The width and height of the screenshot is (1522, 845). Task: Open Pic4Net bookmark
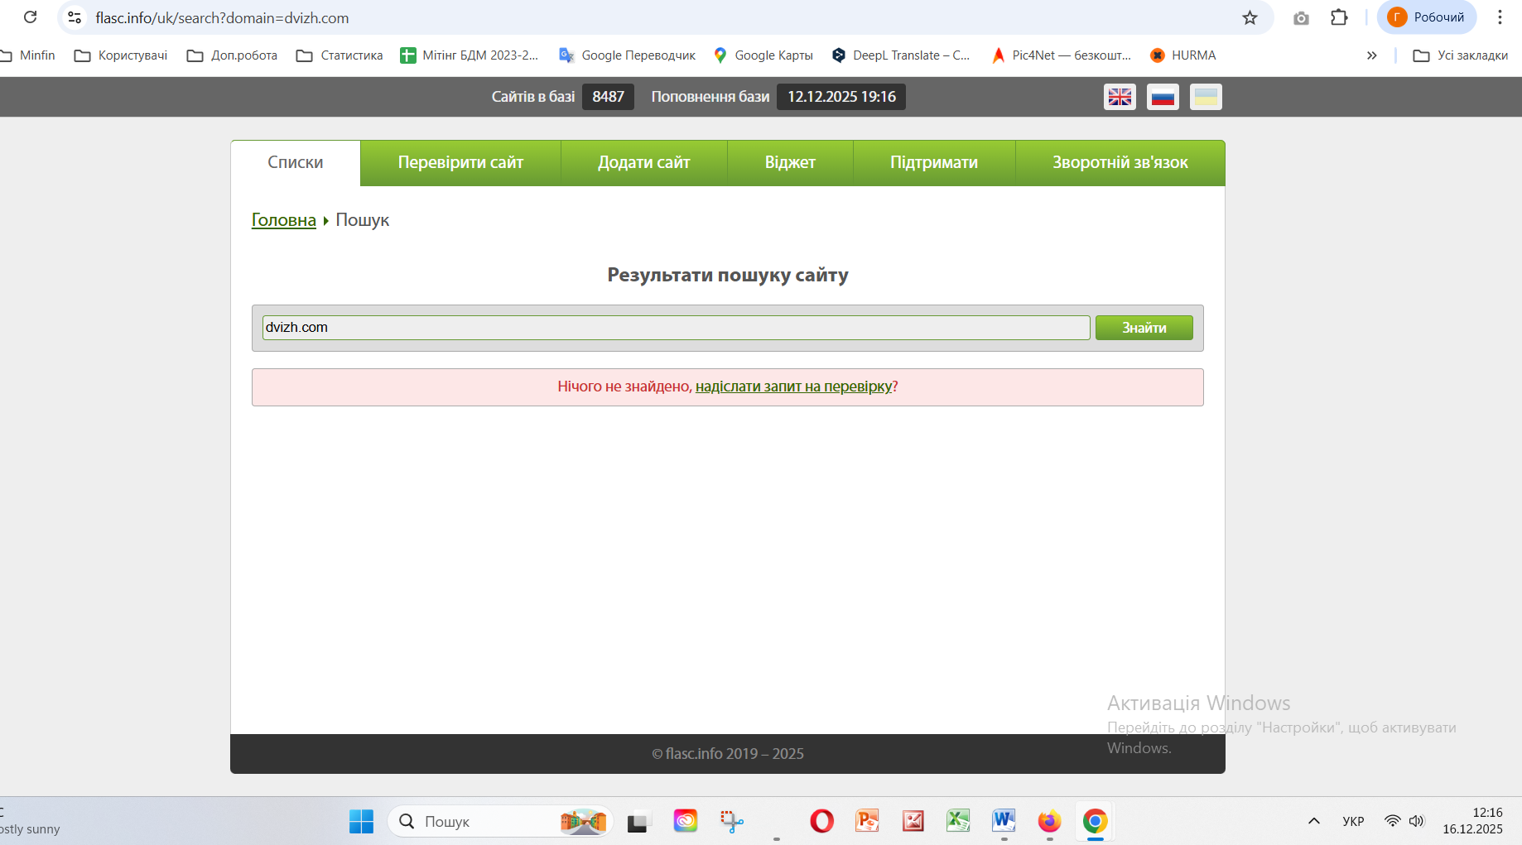(x=1062, y=55)
